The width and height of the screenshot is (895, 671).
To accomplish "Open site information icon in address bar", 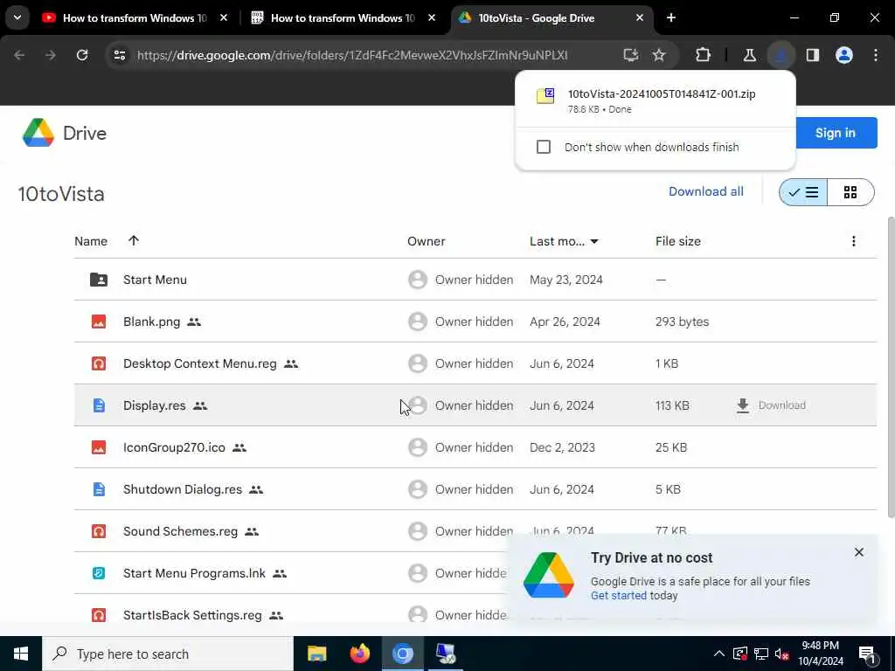I will 119,55.
